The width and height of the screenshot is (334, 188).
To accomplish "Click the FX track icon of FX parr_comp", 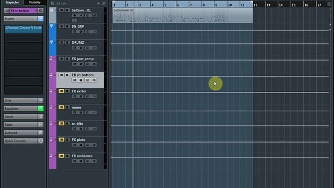I will tap(51, 58).
